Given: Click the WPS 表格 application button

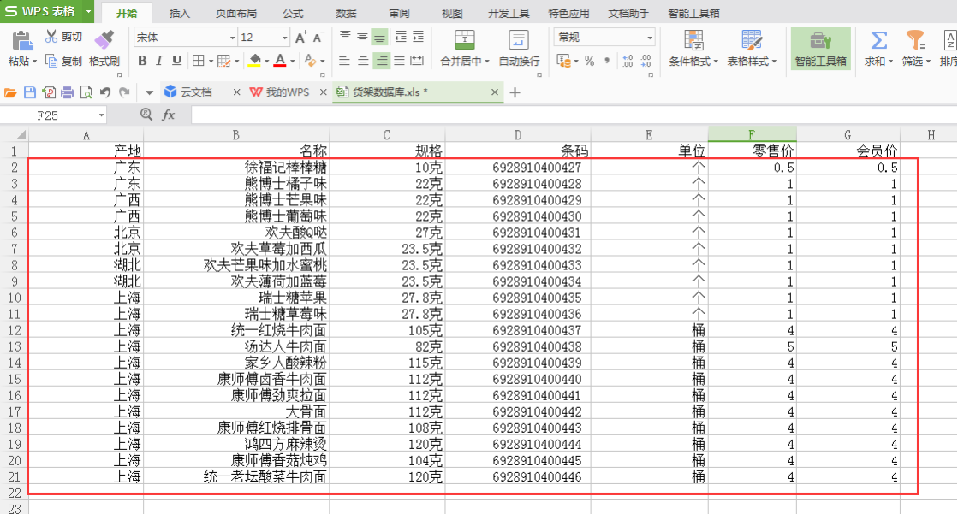Looking at the screenshot, I should point(40,11).
